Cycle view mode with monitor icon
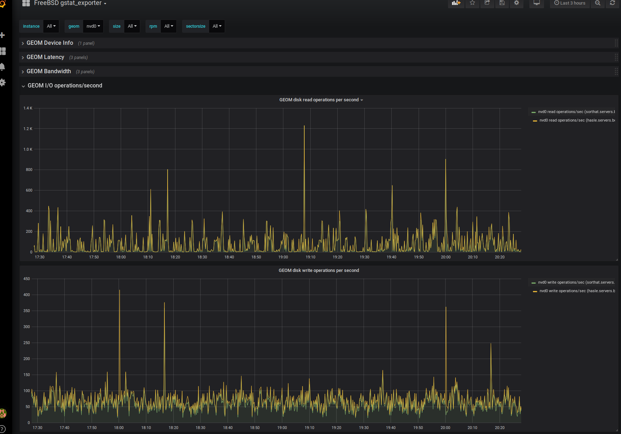The width and height of the screenshot is (621, 434). [x=536, y=3]
